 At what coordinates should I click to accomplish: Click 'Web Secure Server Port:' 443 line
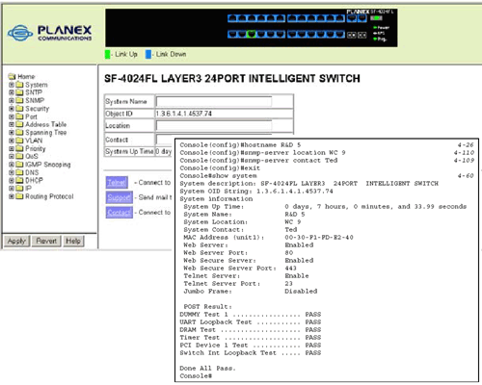tap(240, 269)
